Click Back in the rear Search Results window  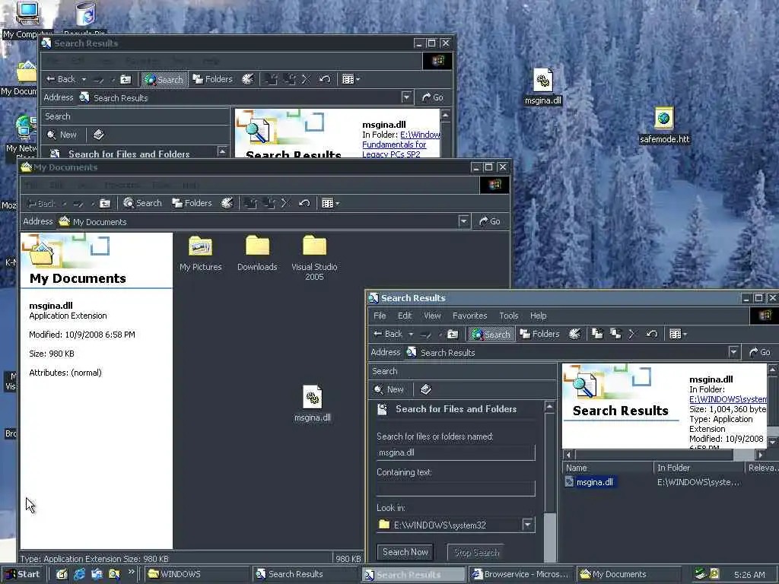pyautogui.click(x=61, y=79)
